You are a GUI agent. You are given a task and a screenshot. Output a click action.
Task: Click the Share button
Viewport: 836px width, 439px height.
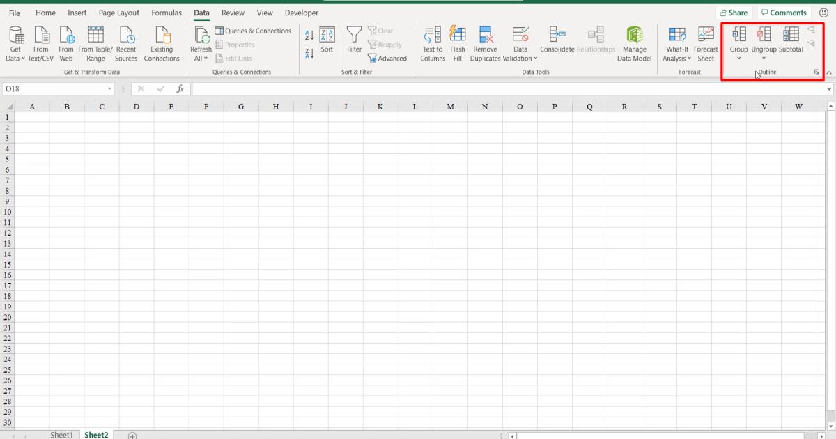734,12
